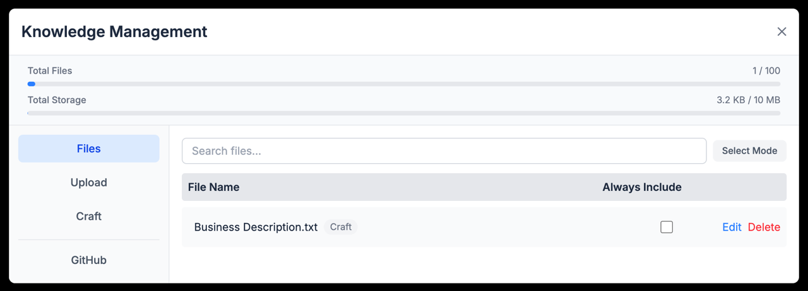Click the File Name column header
Screen dimensions: 808x291
[213, 187]
